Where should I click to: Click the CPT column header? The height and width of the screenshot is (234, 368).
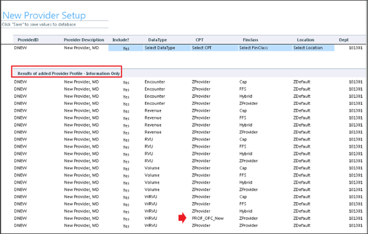[x=199, y=40]
